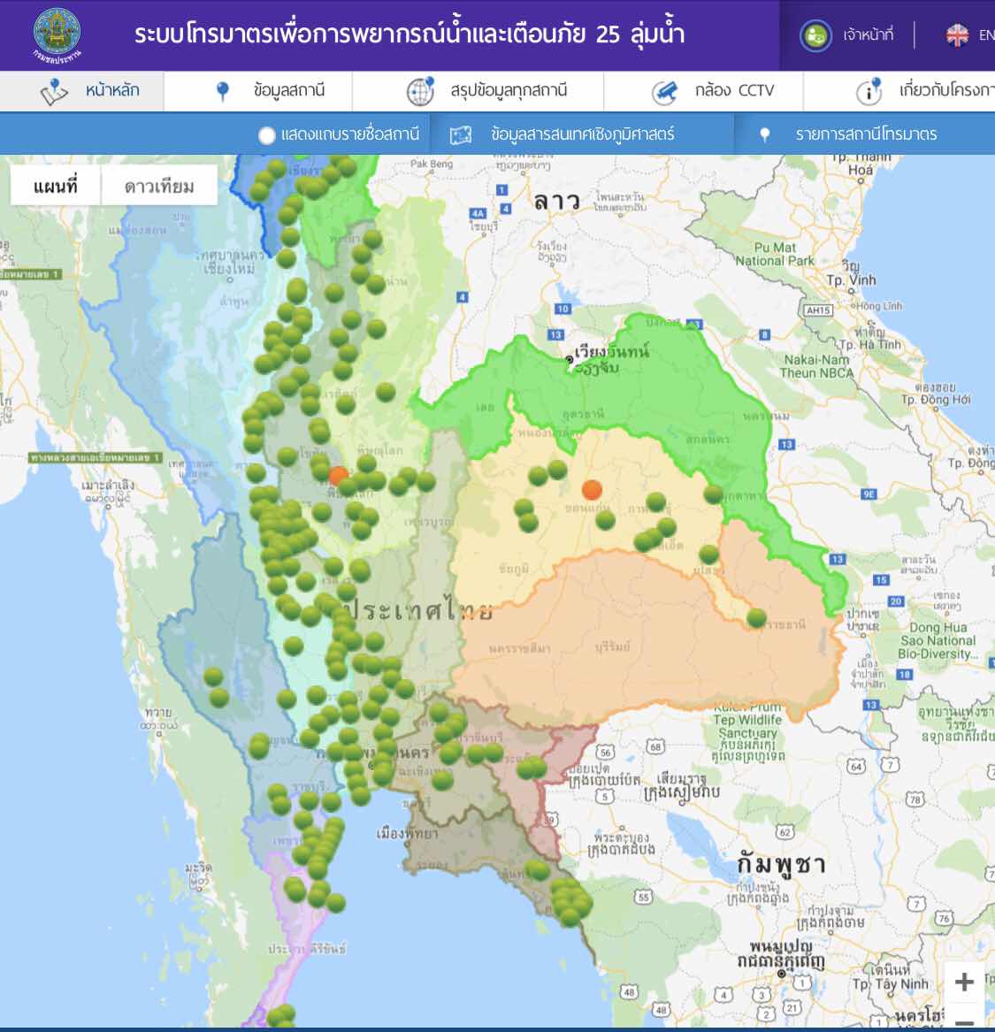995x1032 pixels.
Task: Select the แผนที่ map view
Action: coord(55,187)
